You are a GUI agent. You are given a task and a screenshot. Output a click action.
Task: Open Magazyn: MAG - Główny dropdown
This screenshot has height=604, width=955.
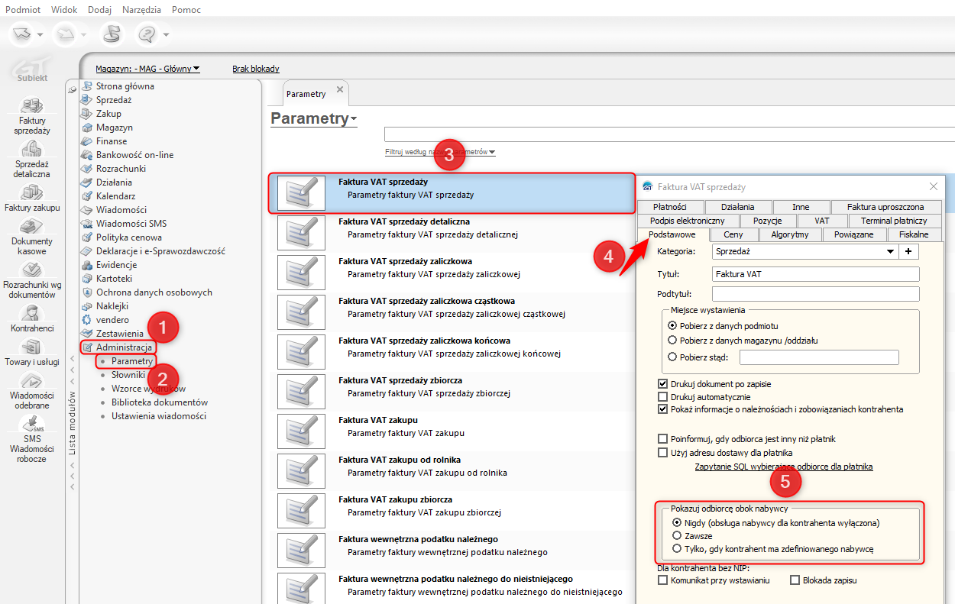point(147,69)
